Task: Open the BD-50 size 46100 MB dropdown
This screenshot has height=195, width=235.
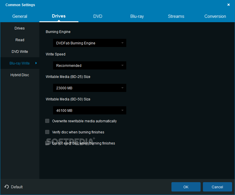Action: pos(90,111)
